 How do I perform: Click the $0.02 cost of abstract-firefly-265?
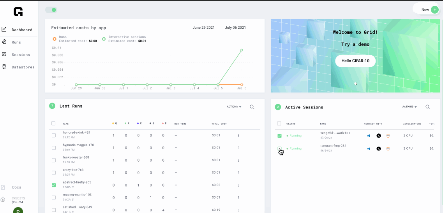click(215, 185)
